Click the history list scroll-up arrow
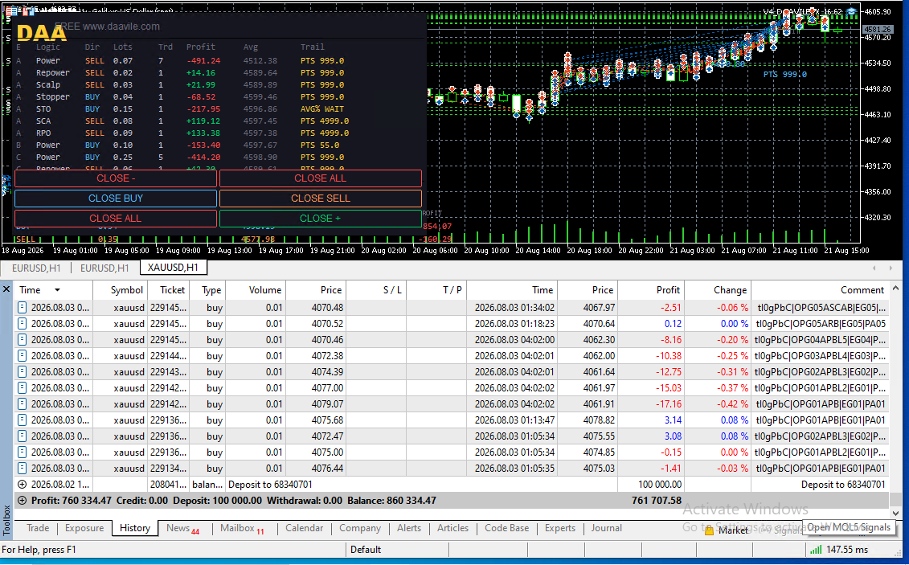Screen dimensions: 909x565 pos(895,288)
